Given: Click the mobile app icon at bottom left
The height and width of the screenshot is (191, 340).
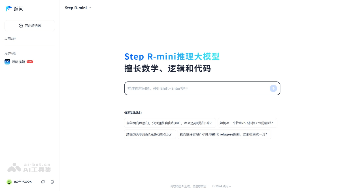Looking at the screenshot, I should coord(52,182).
